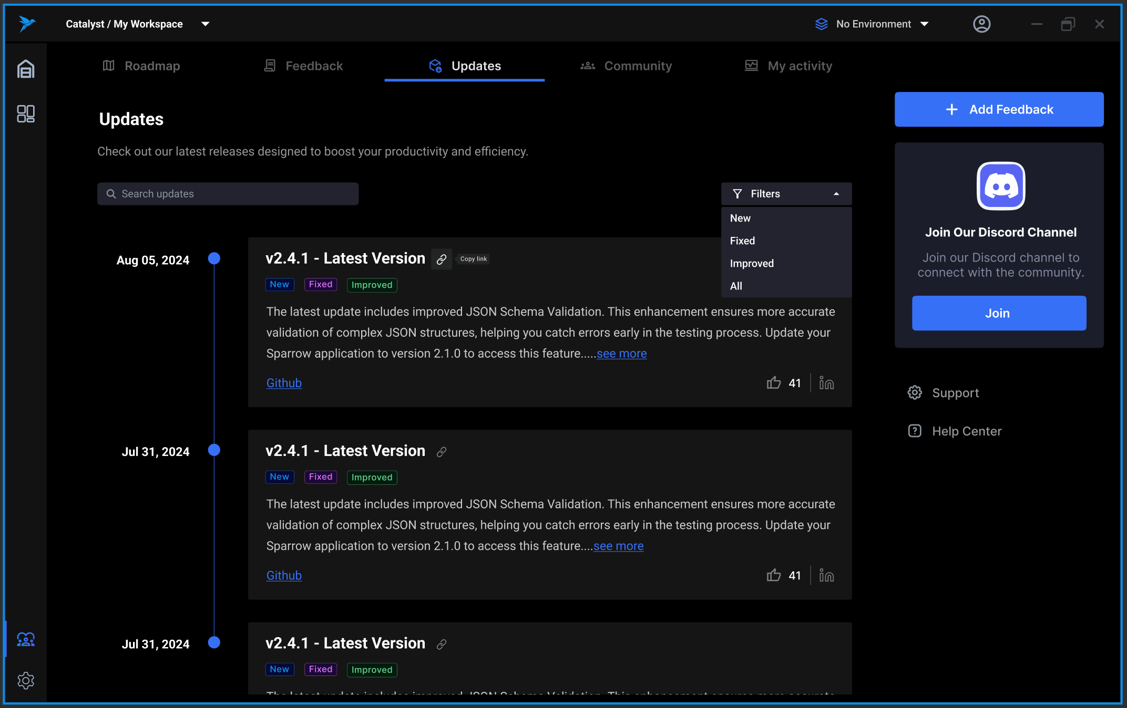Collapse the Filters dropdown

[x=786, y=194]
